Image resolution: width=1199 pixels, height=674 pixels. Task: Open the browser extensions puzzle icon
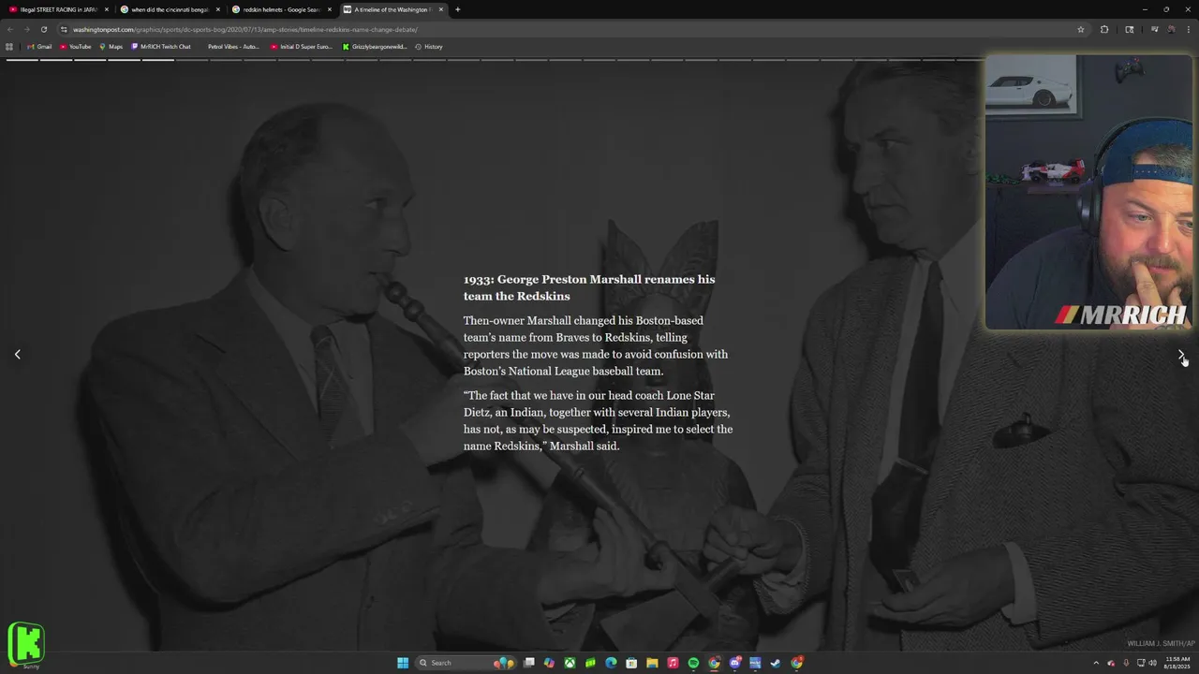(1104, 29)
